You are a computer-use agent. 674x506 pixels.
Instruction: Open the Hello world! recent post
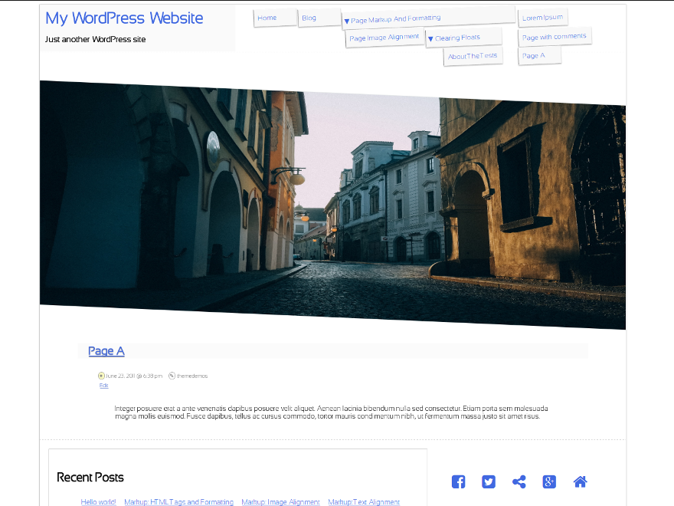click(99, 502)
